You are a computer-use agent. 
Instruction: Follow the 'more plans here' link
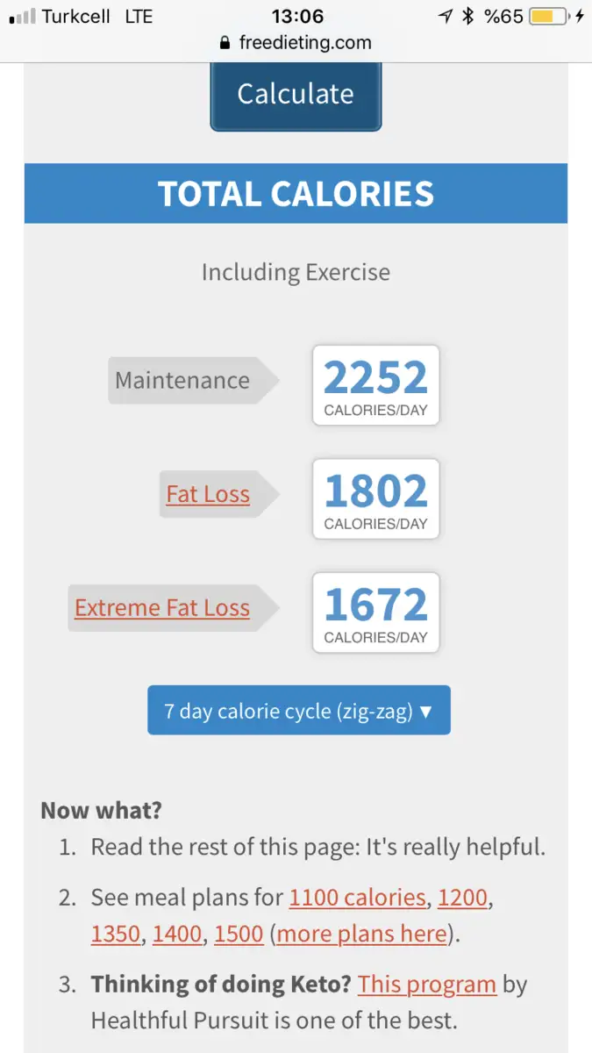(x=362, y=934)
